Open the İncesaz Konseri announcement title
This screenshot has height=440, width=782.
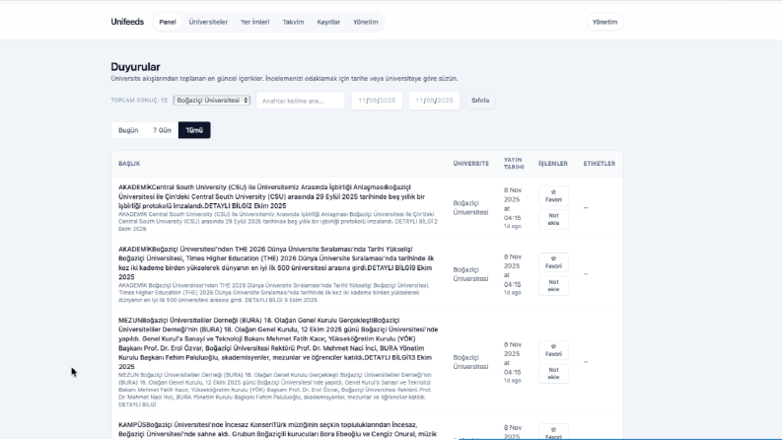[277, 429]
